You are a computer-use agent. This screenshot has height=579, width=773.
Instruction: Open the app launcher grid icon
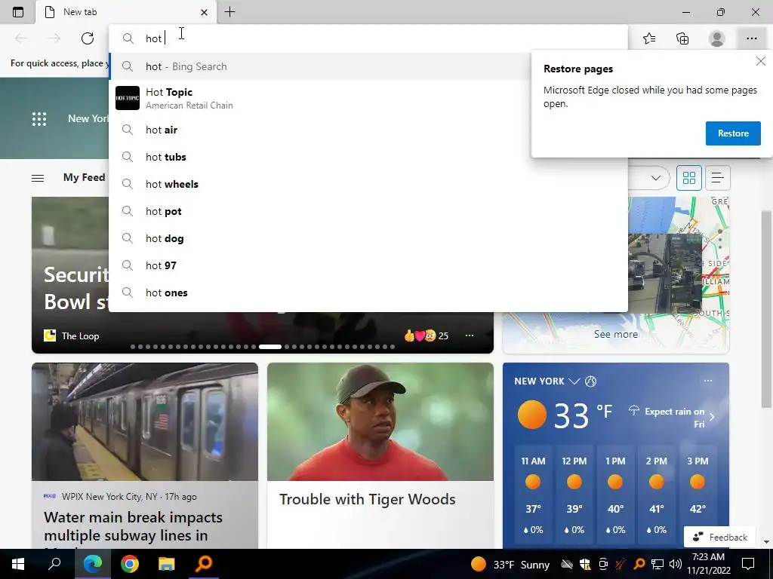tap(39, 118)
